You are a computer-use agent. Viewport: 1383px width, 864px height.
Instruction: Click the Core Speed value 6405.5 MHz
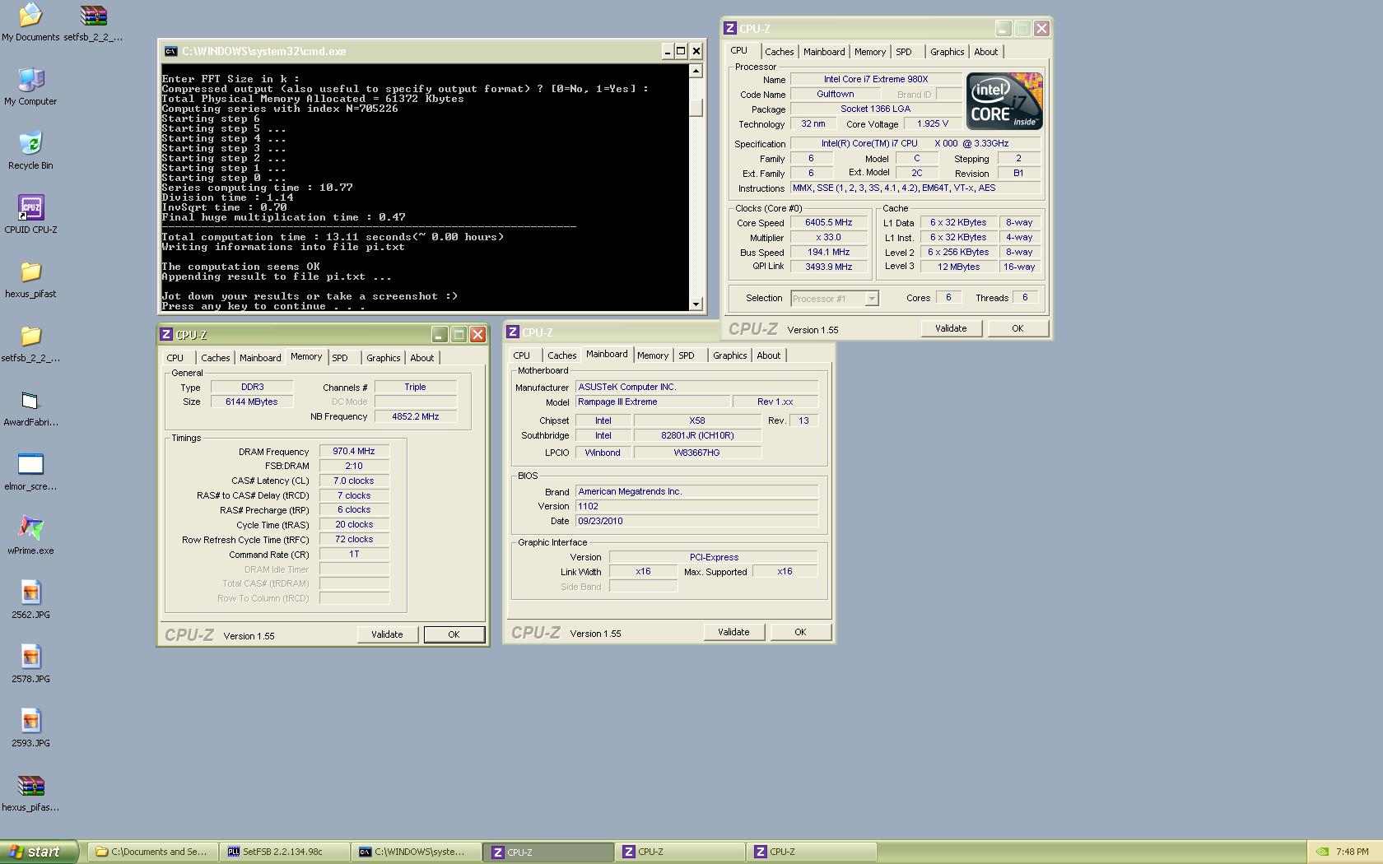pos(828,222)
